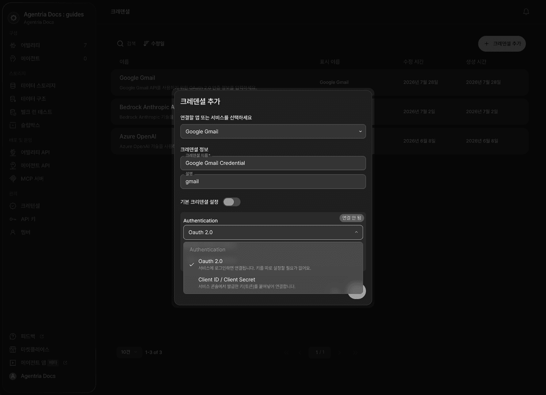Click the 1 / 1 page indicator
Image resolution: width=546 pixels, height=395 pixels.
pyautogui.click(x=320, y=352)
